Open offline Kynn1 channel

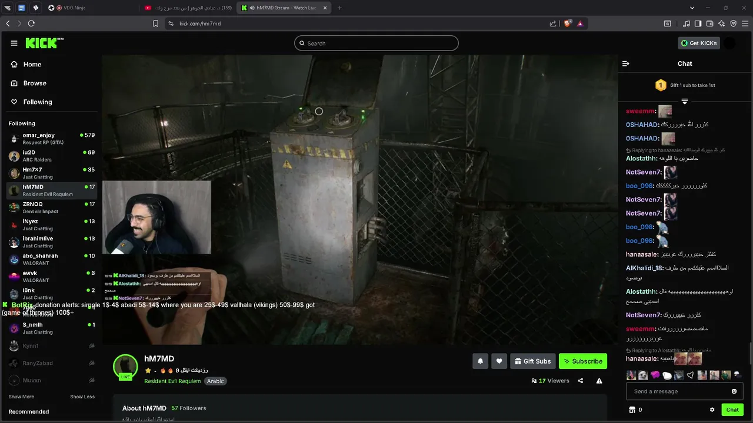(52, 345)
